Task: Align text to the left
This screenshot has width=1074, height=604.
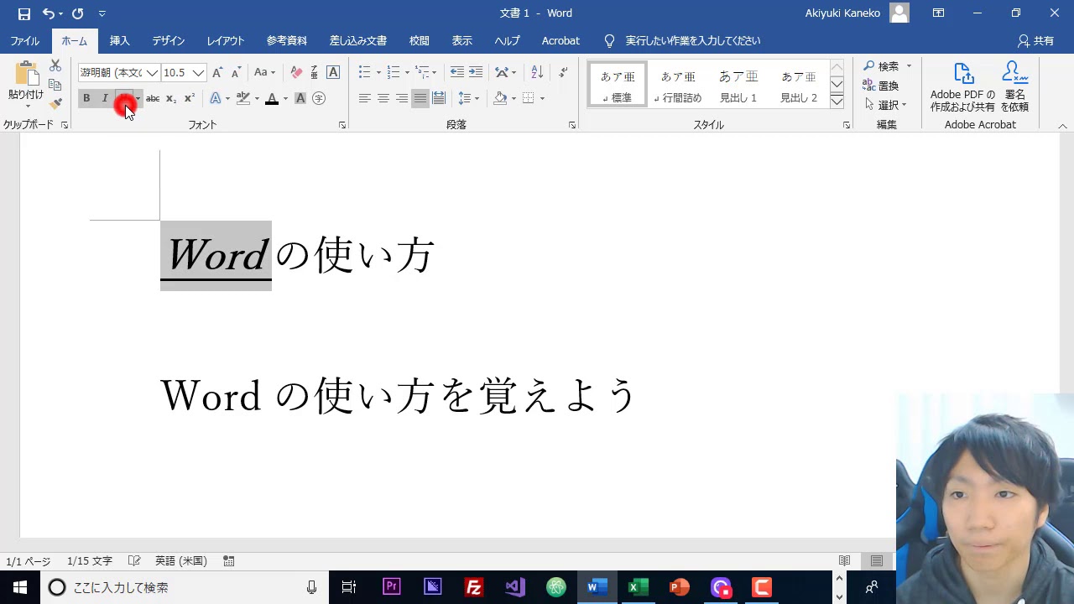Action: (365, 98)
